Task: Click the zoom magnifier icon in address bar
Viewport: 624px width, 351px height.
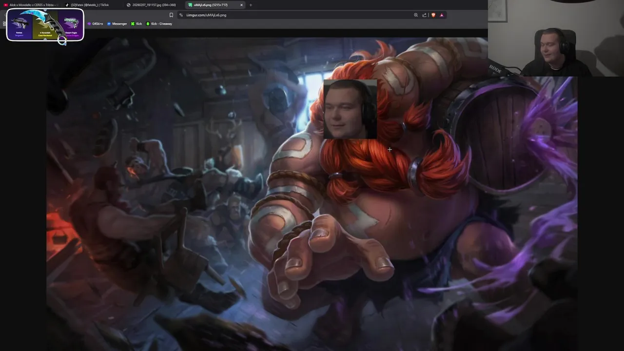Action: (x=416, y=15)
